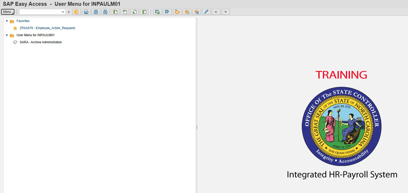Click the Find Next binoculars-plus icon
The image size is (408, 193).
click(x=105, y=12)
